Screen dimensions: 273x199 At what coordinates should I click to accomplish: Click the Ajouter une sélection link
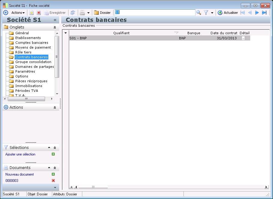pyautogui.click(x=20, y=154)
